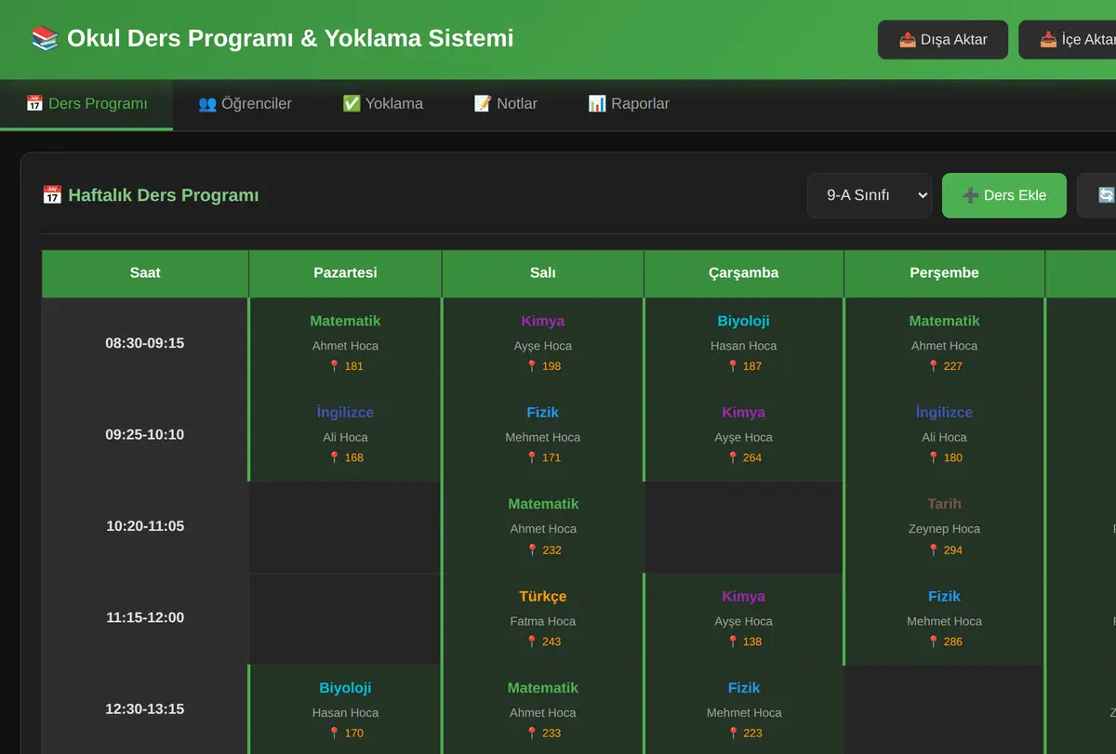This screenshot has height=754, width=1116.
Task: Click the pin icon for room 233
Action: (532, 733)
